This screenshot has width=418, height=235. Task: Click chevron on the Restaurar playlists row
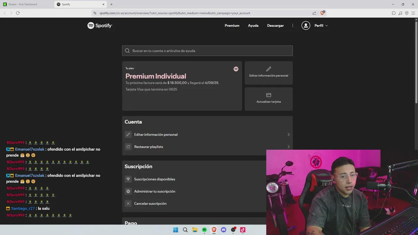(x=288, y=147)
